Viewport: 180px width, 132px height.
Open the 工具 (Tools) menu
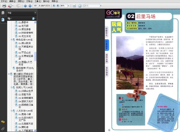[38, 1]
